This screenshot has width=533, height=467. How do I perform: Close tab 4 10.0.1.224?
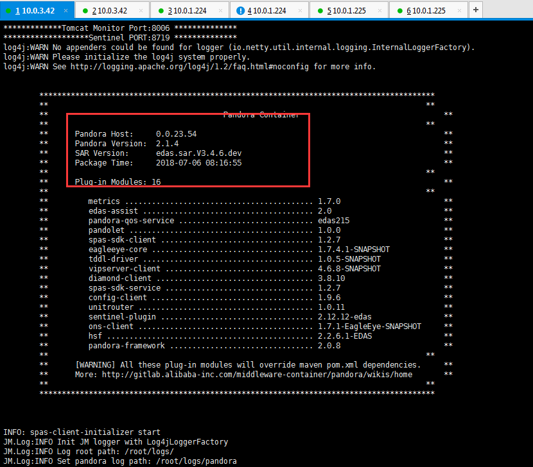pyautogui.click(x=300, y=10)
